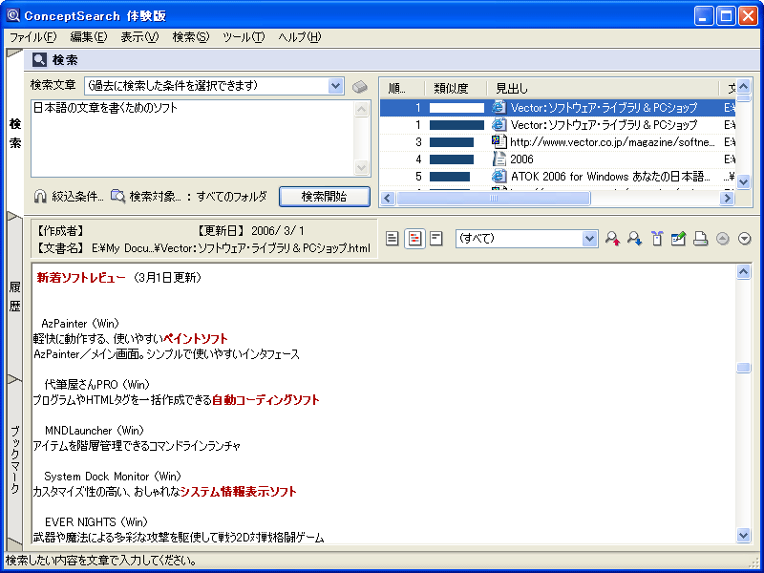The height and width of the screenshot is (573, 764).
Task: Click the 新着ソフトレビュー heading
Action: click(81, 278)
